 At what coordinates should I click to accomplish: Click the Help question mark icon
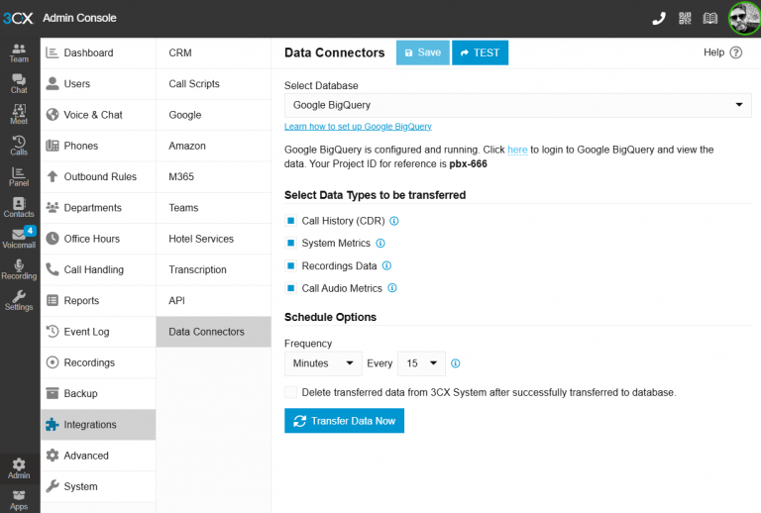tap(736, 52)
